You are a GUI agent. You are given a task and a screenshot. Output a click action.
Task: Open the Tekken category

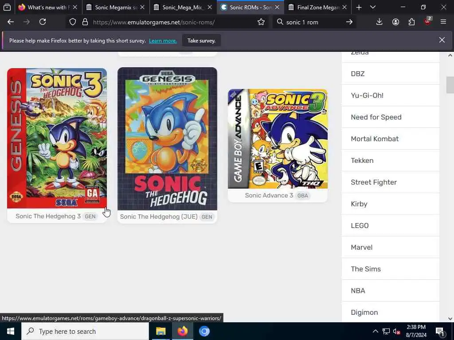pos(391,160)
